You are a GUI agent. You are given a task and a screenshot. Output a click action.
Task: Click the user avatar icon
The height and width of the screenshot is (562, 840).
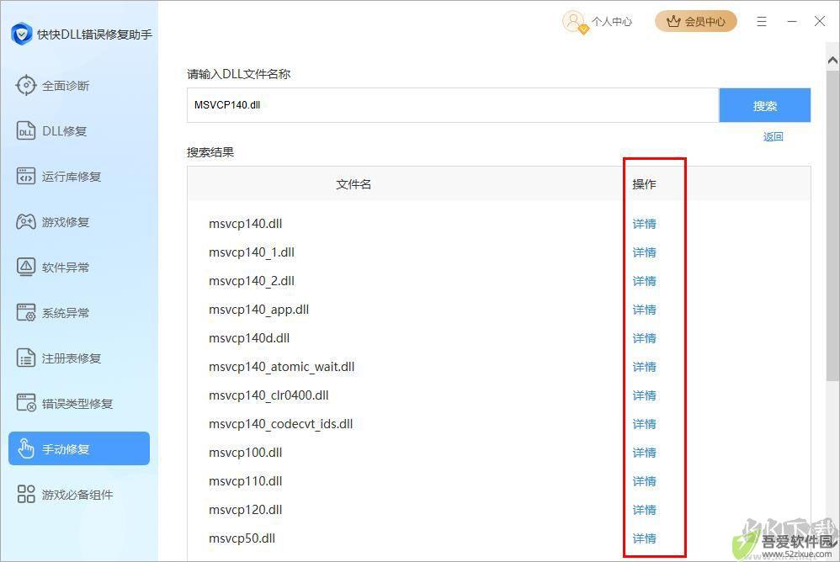[x=574, y=22]
